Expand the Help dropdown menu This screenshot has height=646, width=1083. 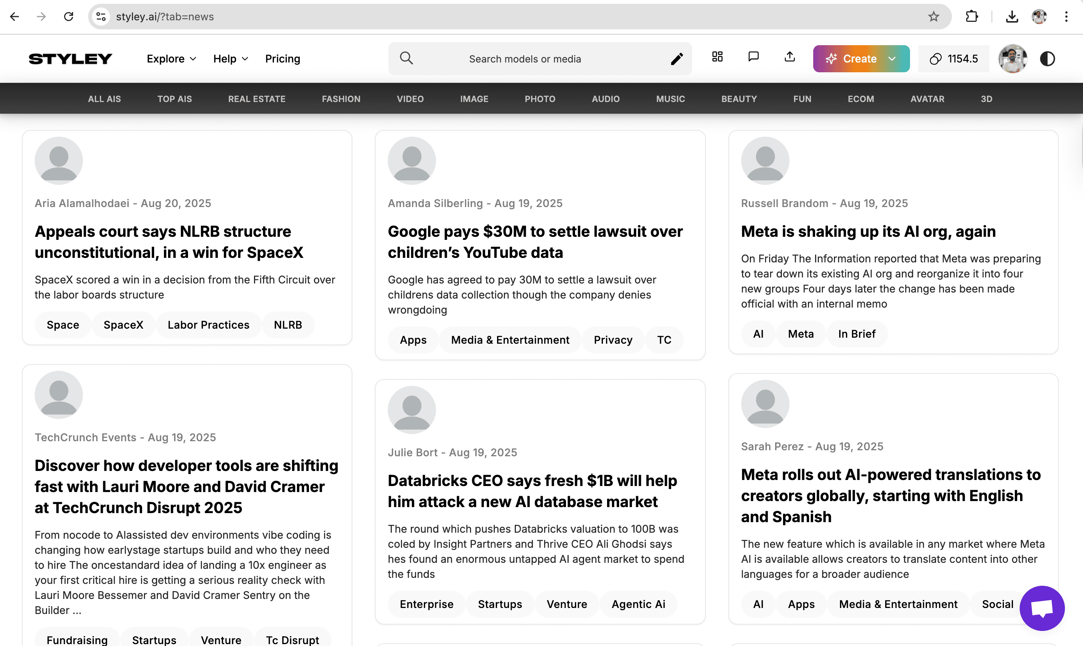point(231,59)
